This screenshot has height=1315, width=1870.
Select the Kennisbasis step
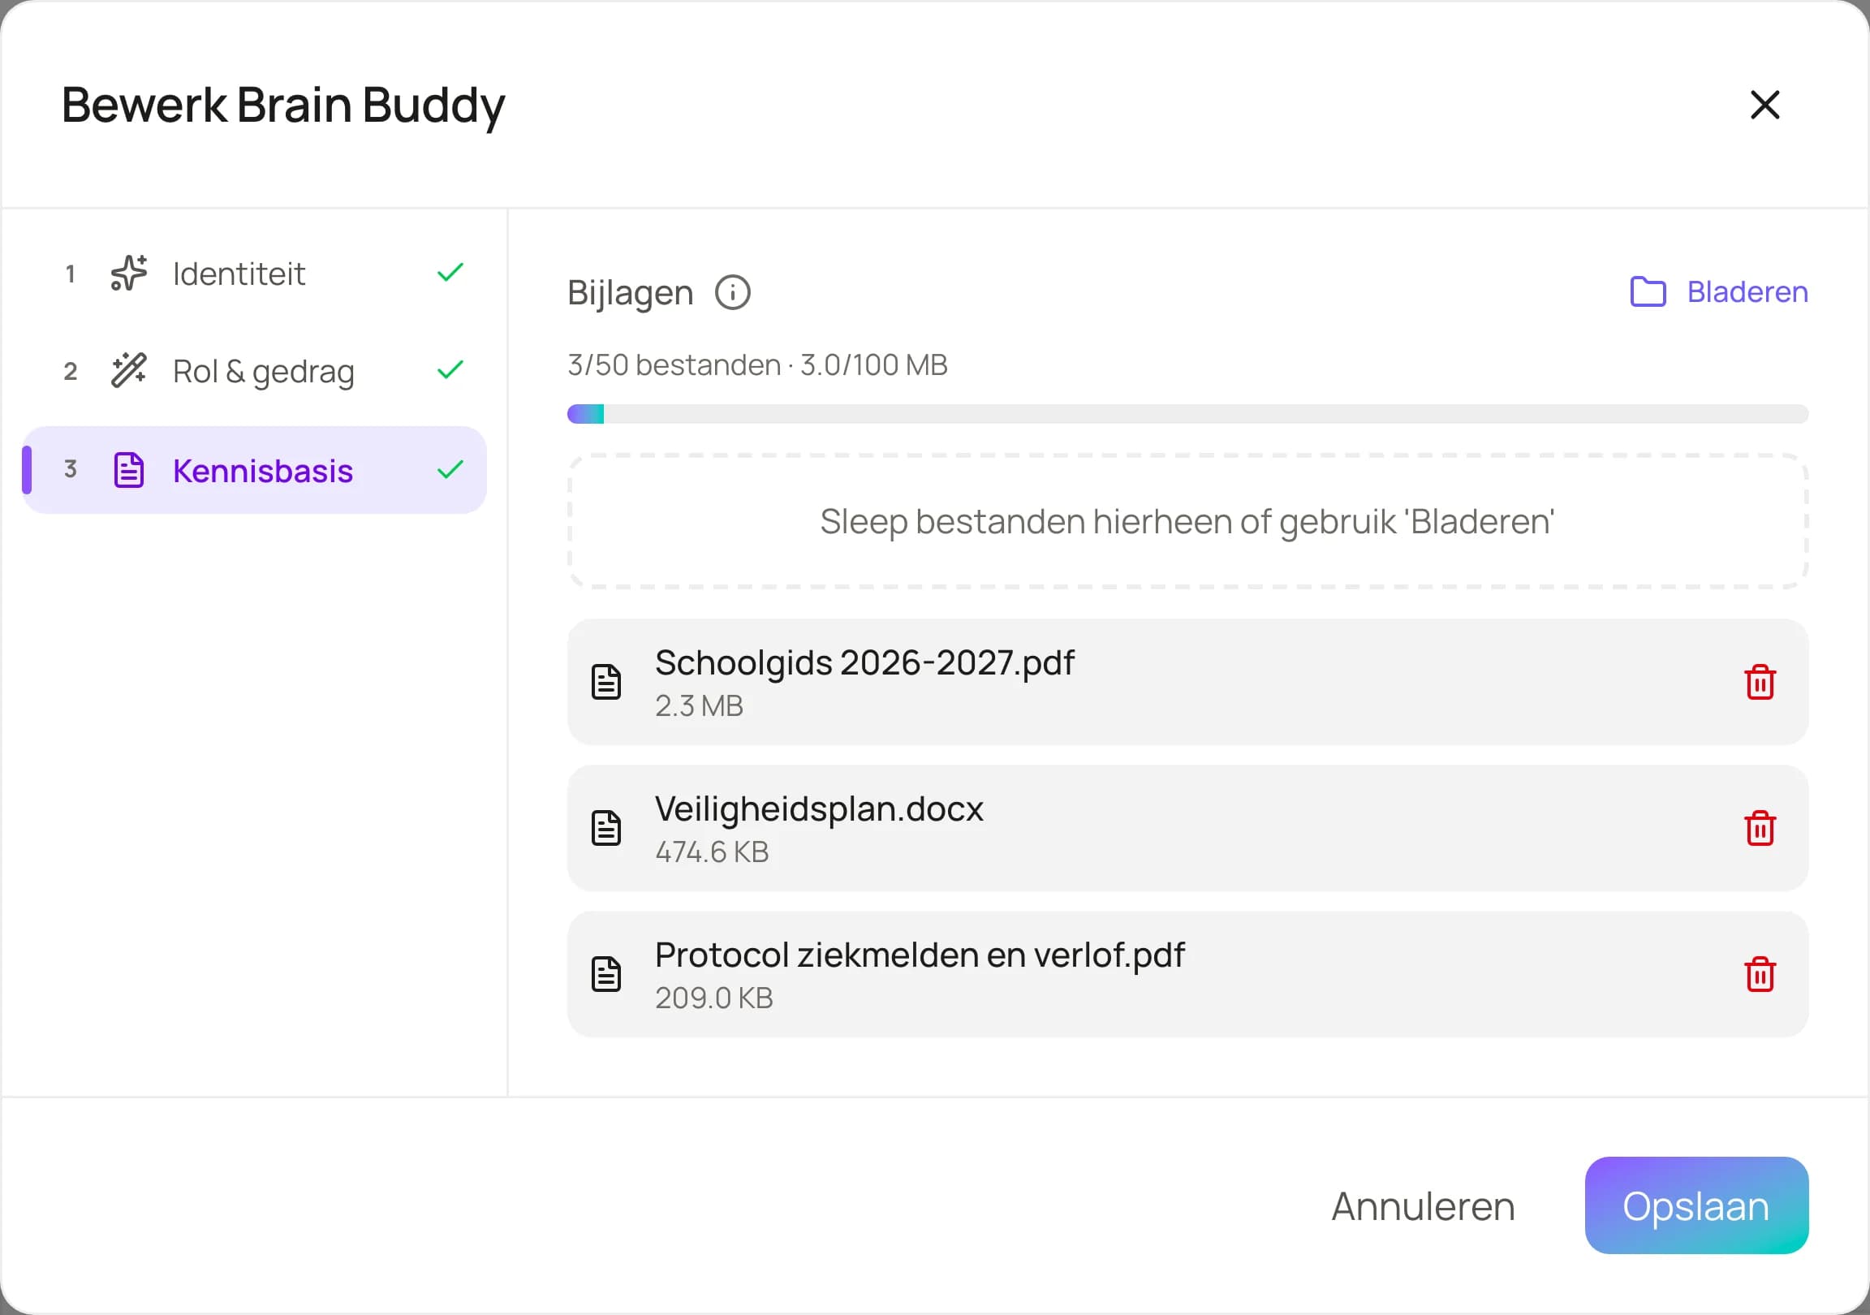(254, 470)
